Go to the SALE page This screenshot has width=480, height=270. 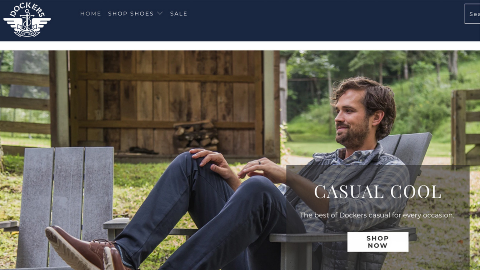(179, 13)
